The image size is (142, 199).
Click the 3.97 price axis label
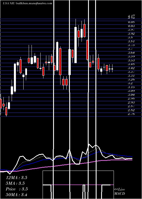point(131,30)
